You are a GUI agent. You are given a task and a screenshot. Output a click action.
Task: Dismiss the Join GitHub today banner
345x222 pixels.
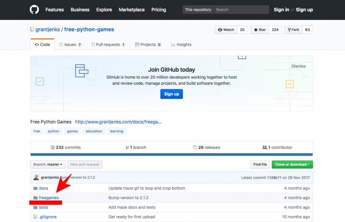click(x=299, y=66)
